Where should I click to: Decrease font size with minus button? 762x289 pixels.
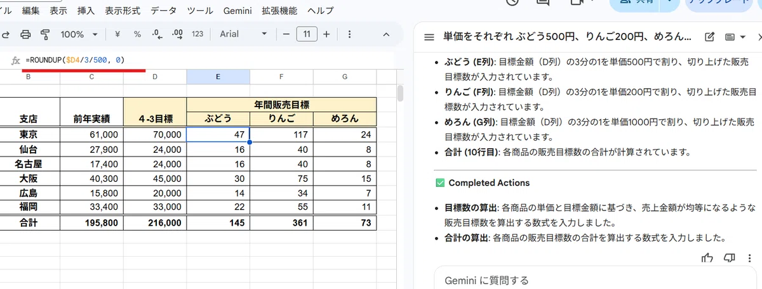[x=286, y=34]
